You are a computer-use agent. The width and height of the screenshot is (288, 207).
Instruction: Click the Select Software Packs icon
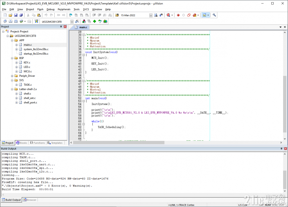coord(100,22)
